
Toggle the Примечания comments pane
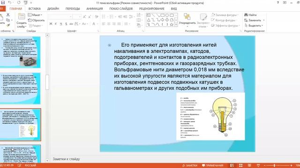coord(212,165)
